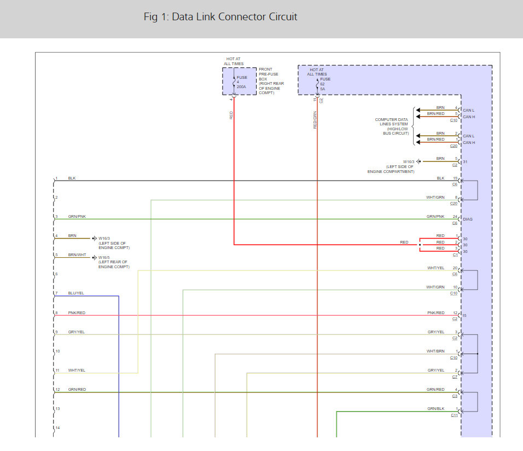Click the W16/5 ground symbol on BRN/WHT wire
The image size is (523, 451).
tap(95, 257)
